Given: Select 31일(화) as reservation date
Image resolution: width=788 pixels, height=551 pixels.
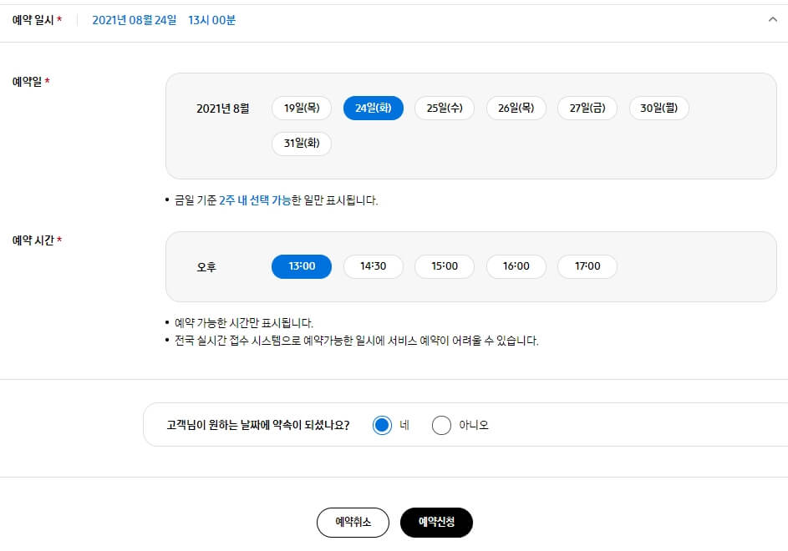Looking at the screenshot, I should 301,144.
